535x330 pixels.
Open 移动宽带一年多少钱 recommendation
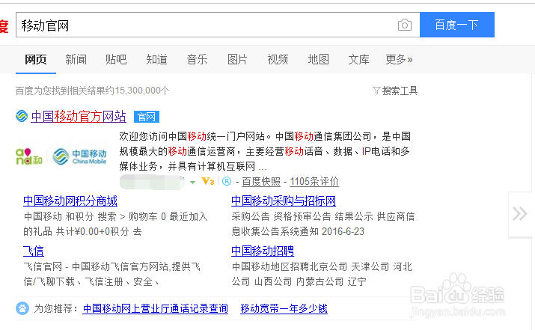pos(284,309)
